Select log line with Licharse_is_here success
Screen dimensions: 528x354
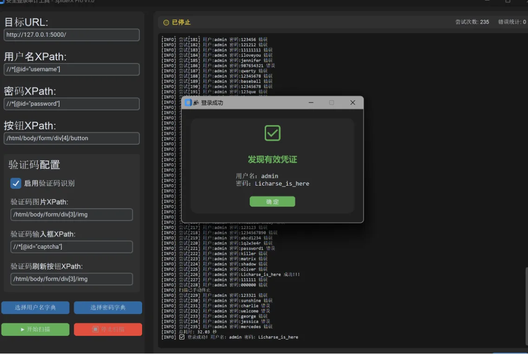[231, 275]
